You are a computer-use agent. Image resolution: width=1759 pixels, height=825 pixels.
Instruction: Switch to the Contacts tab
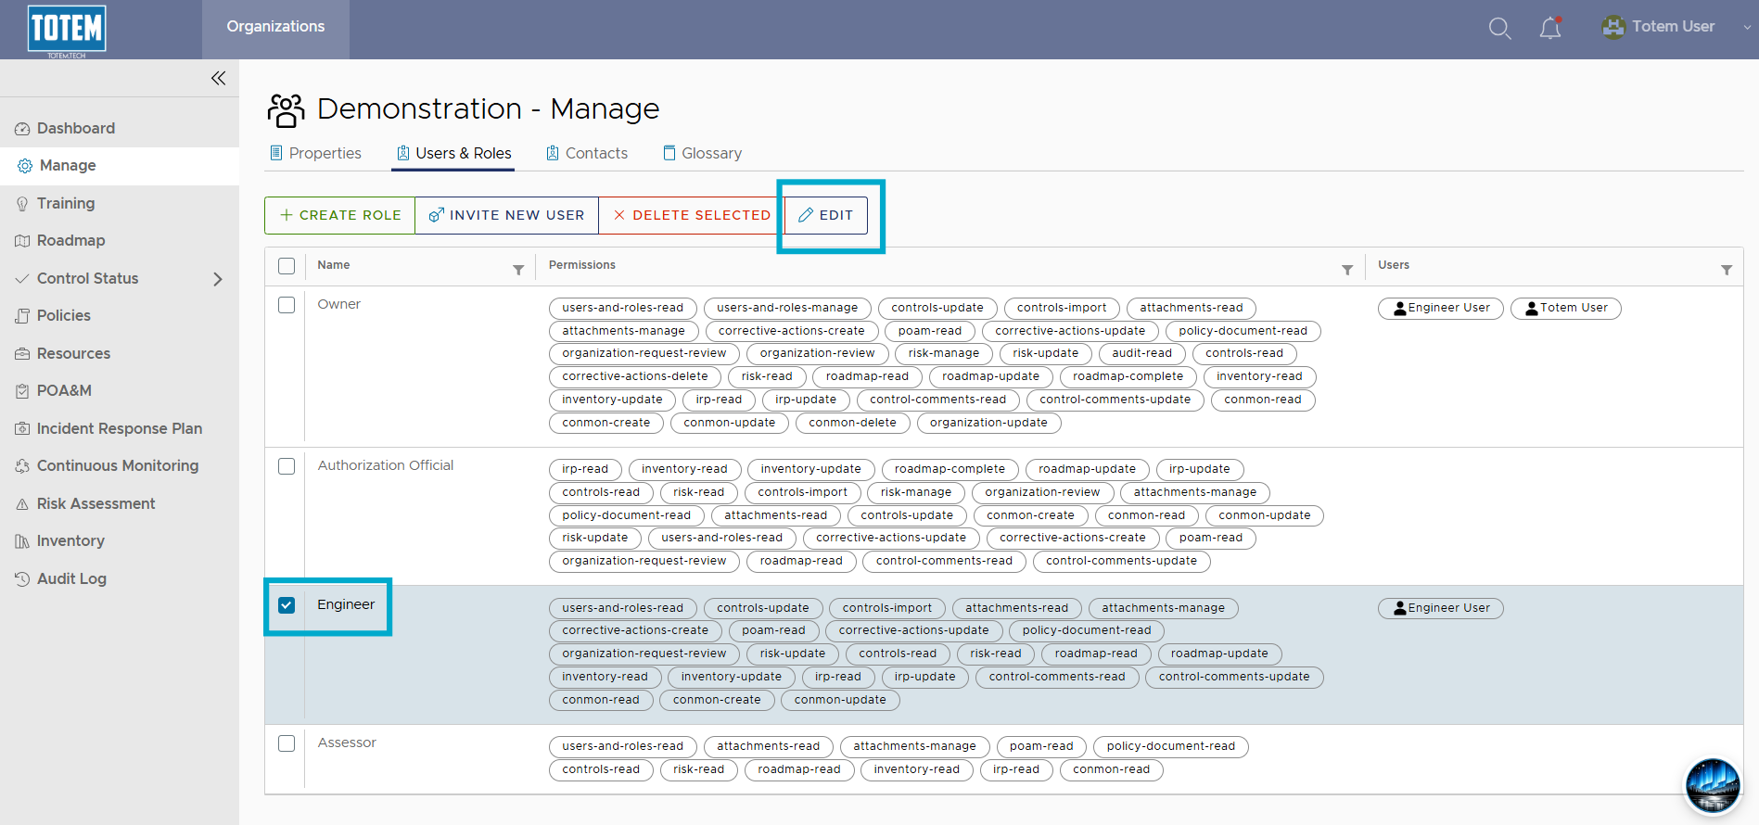tap(587, 153)
